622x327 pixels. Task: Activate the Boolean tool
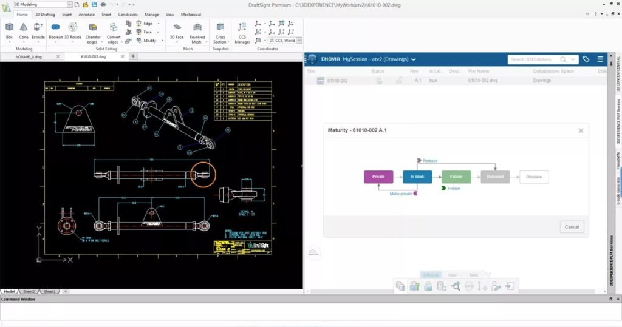coord(55,31)
